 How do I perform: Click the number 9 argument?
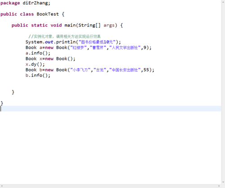[x=145, y=48]
